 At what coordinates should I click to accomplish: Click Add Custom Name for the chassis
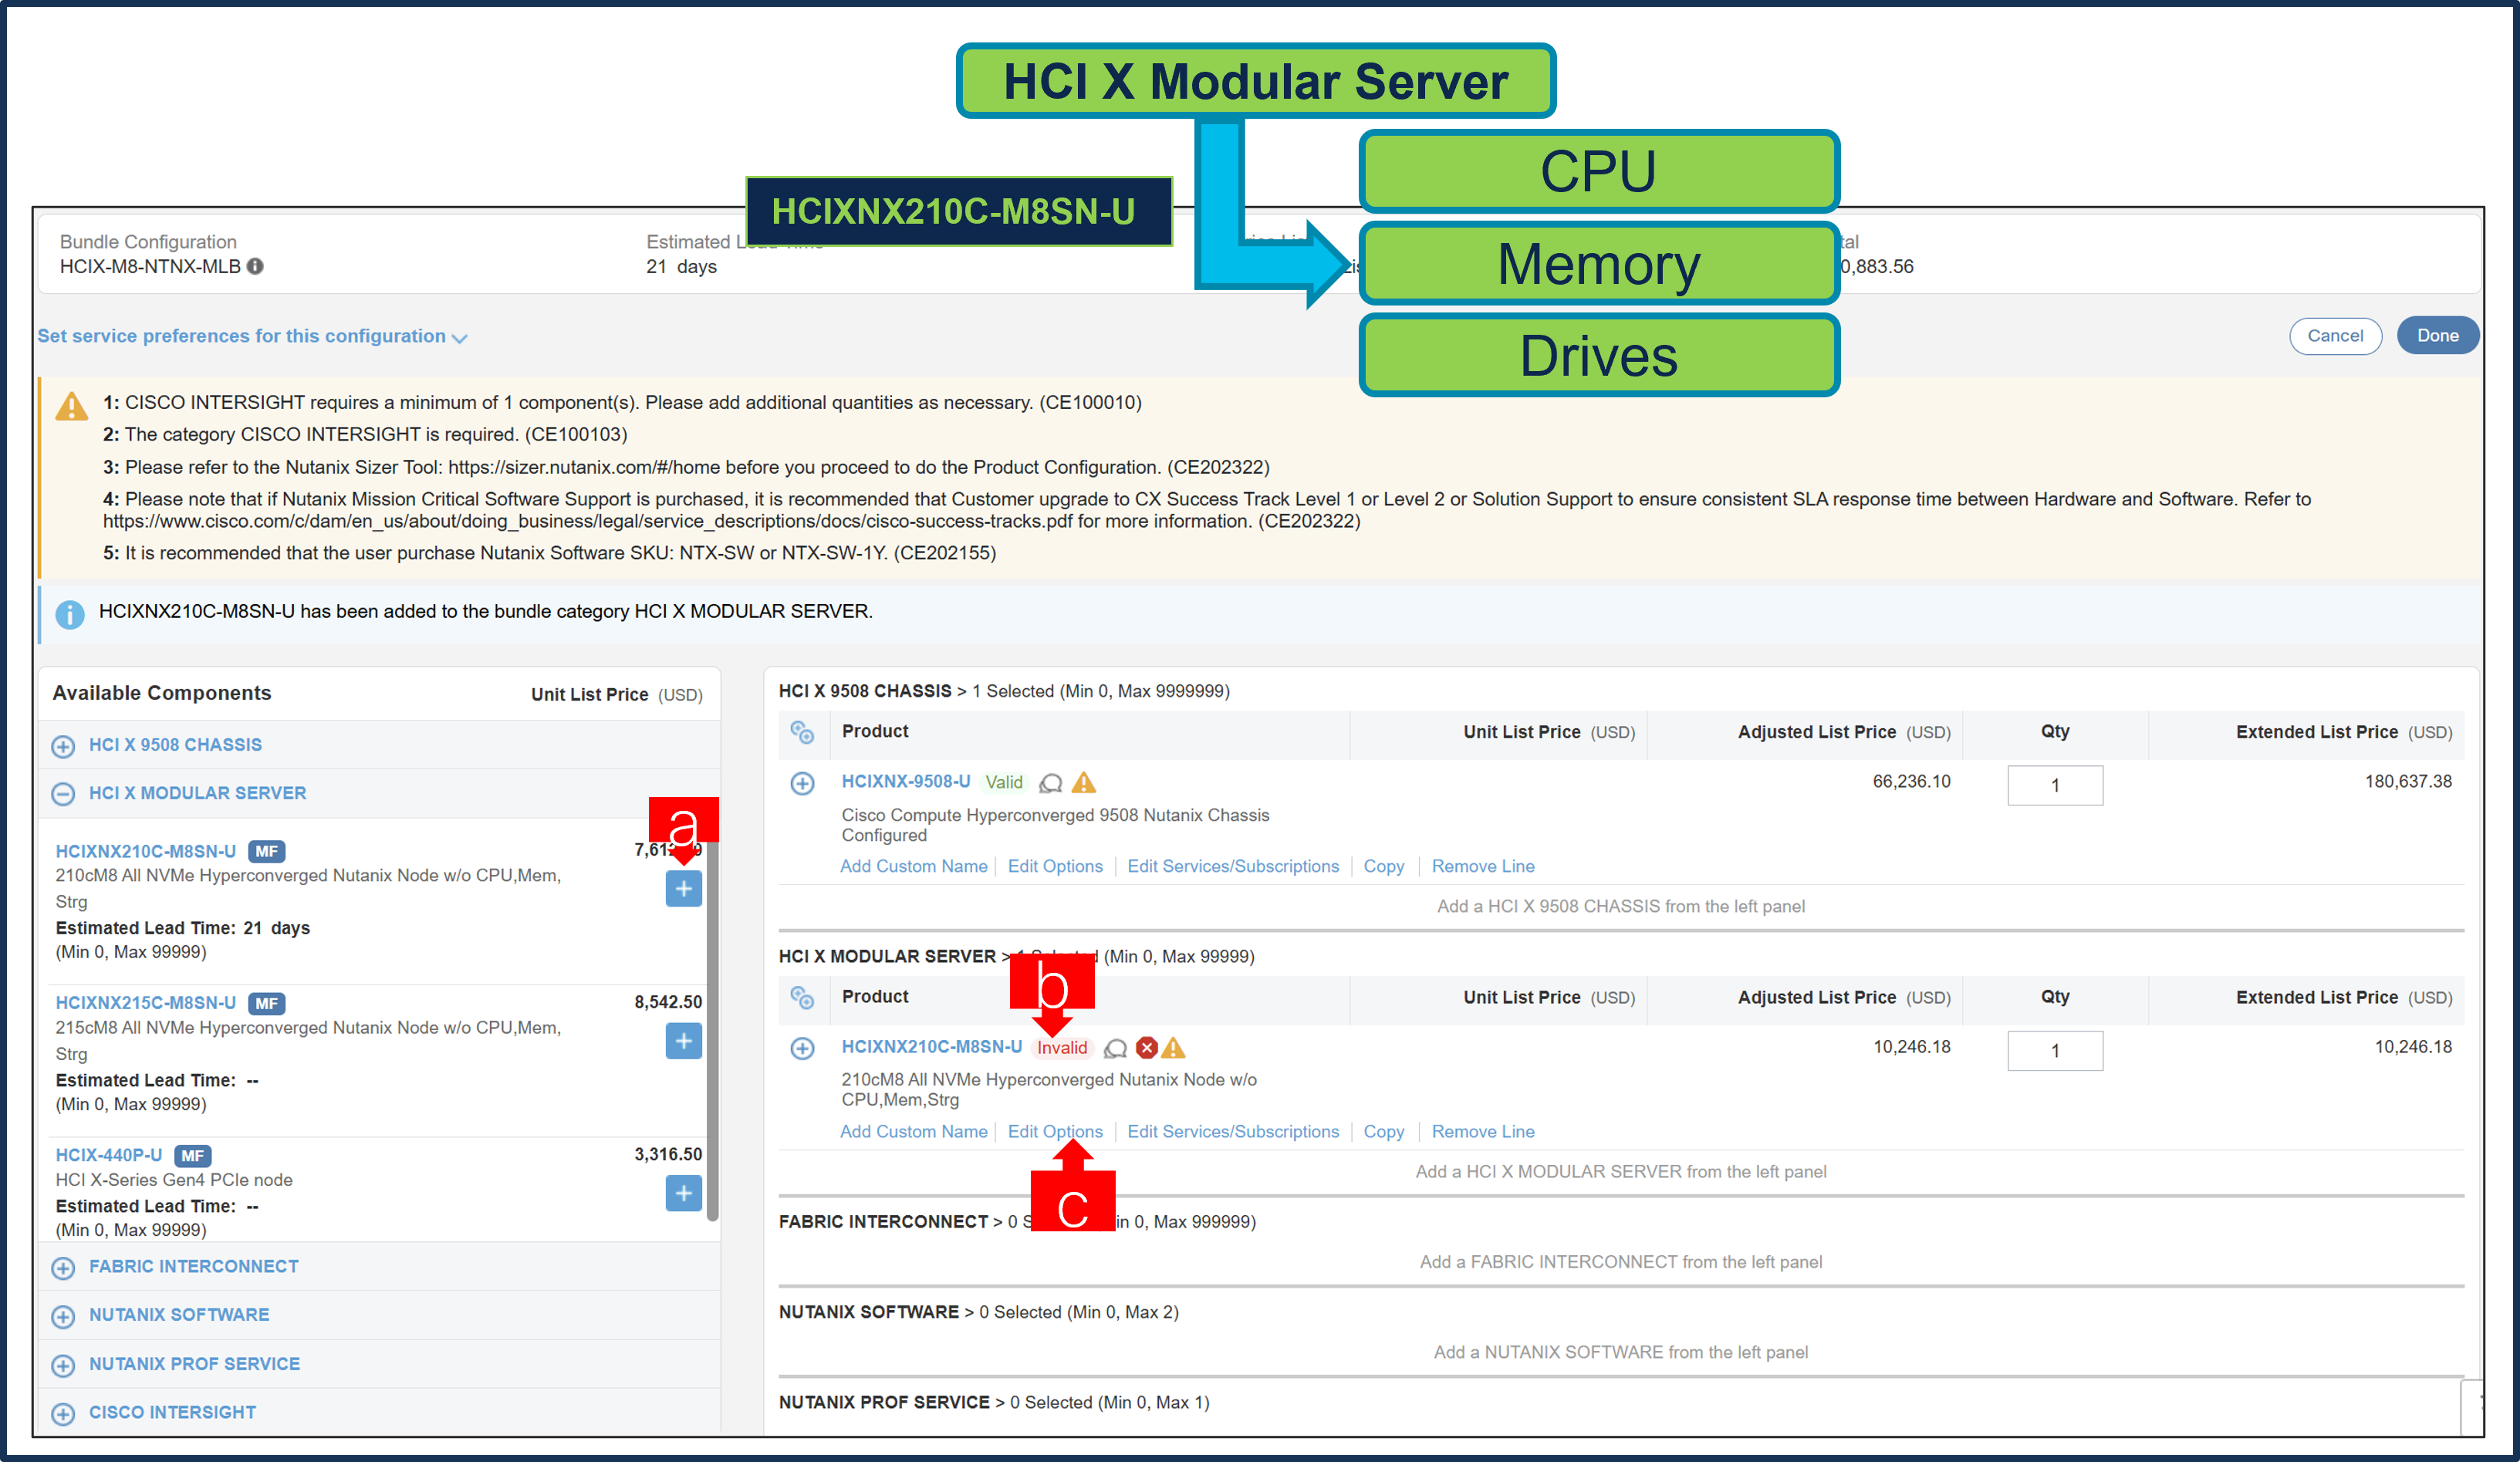coord(913,866)
